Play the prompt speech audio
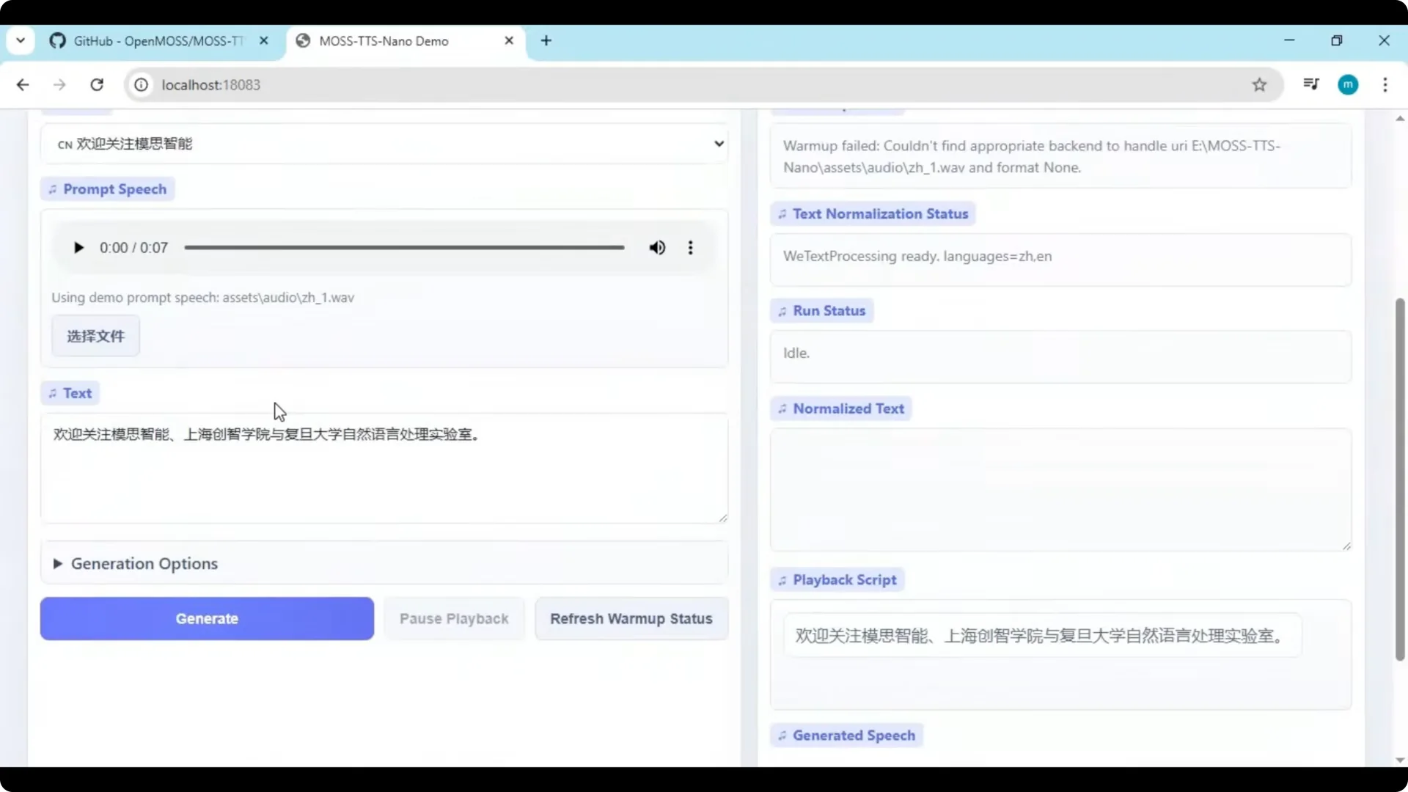Image resolution: width=1408 pixels, height=792 pixels. pyautogui.click(x=78, y=248)
